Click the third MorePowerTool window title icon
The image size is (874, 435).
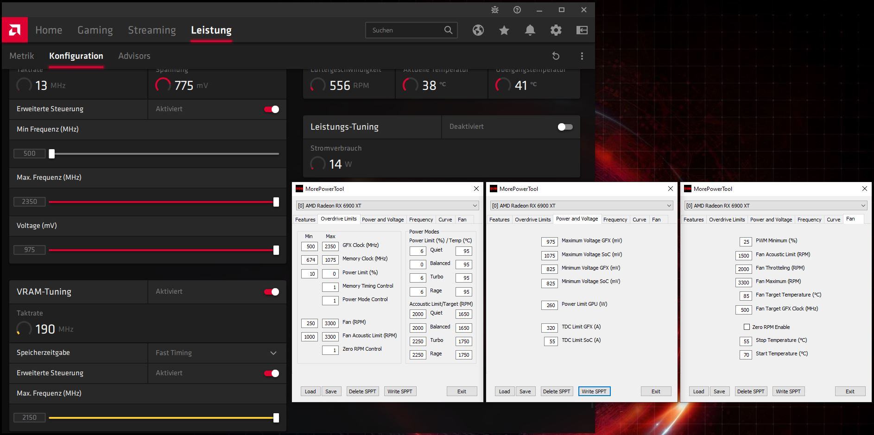(x=688, y=189)
